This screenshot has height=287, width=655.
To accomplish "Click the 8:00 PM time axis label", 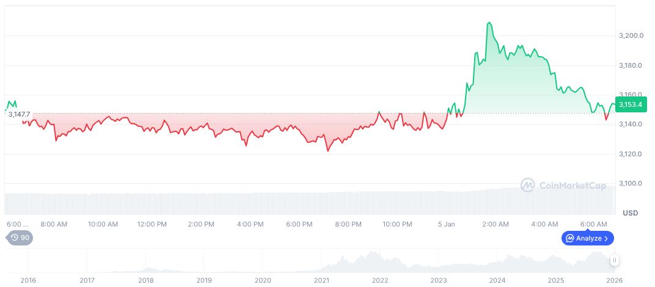I will tap(348, 224).
